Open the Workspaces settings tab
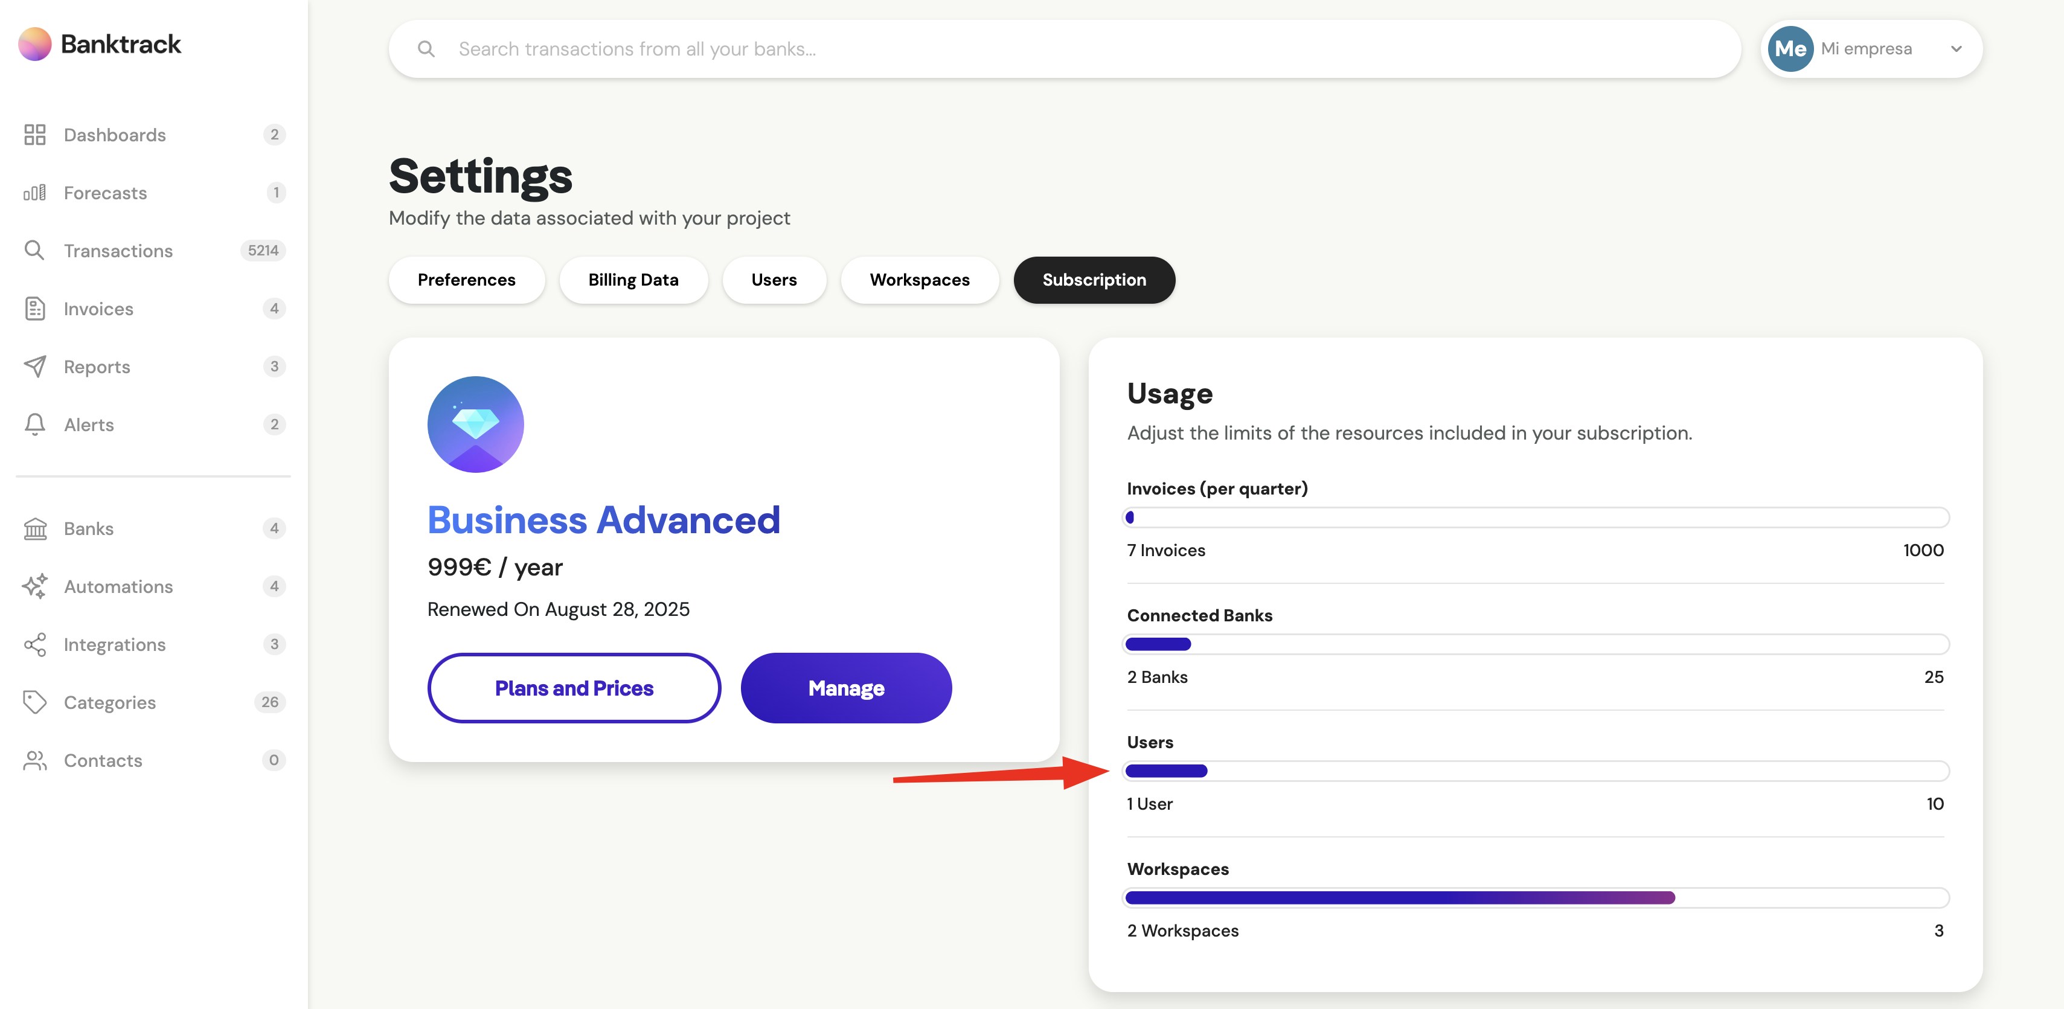This screenshot has width=2064, height=1009. [919, 280]
